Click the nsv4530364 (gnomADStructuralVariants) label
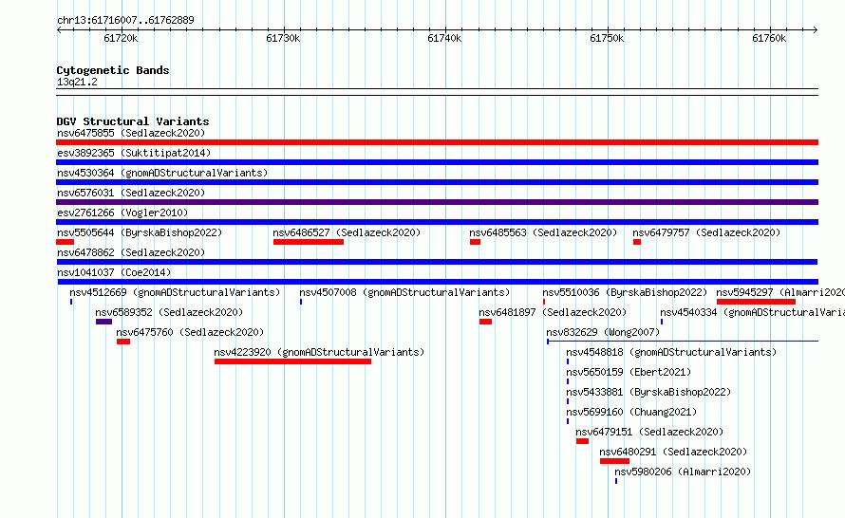This screenshot has height=518, width=845. 162,173
